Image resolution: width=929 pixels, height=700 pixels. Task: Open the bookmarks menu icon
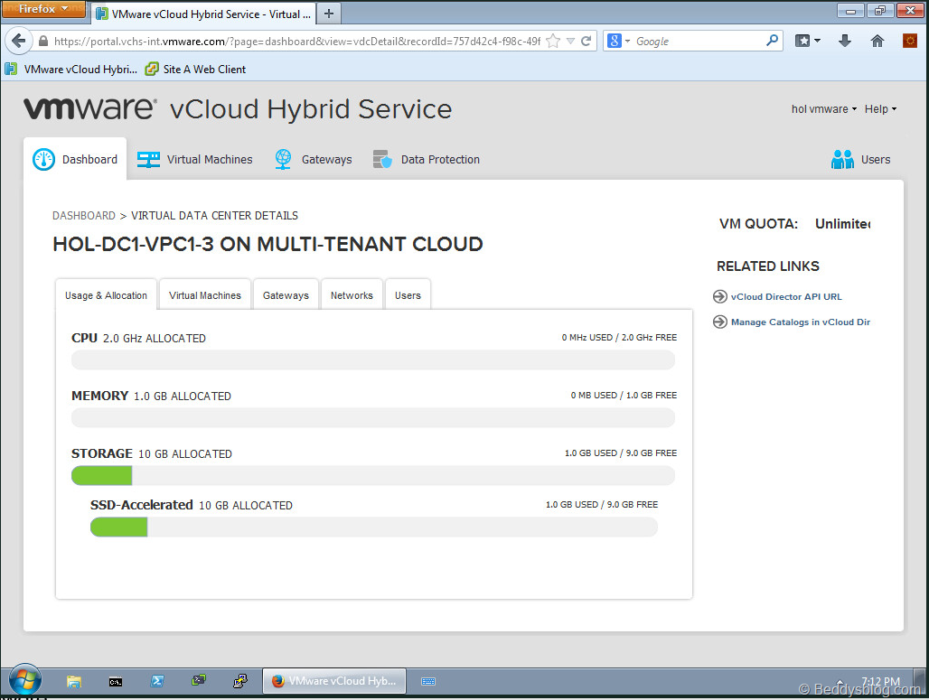[802, 41]
